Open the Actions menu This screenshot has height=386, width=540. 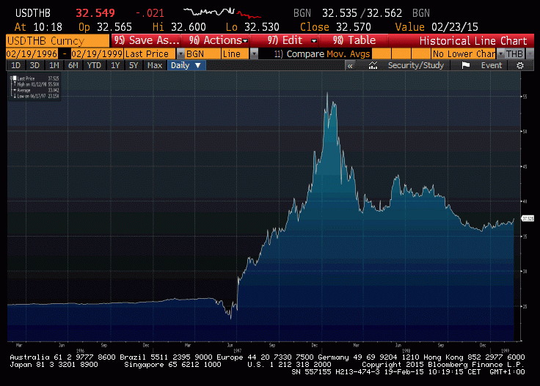pos(219,40)
